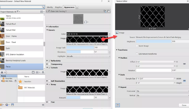189x109 pixels.
Task: Open the AEC Materials folder in the list
Action: [20, 87]
